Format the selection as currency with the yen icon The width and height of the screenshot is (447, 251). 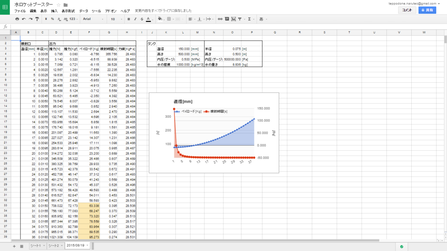[46, 19]
